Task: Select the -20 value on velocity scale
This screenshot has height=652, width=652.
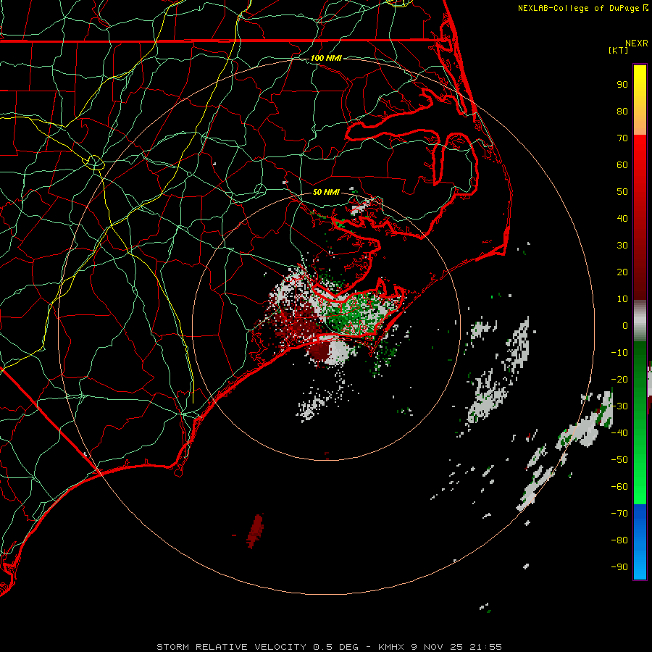Action: tap(619, 379)
